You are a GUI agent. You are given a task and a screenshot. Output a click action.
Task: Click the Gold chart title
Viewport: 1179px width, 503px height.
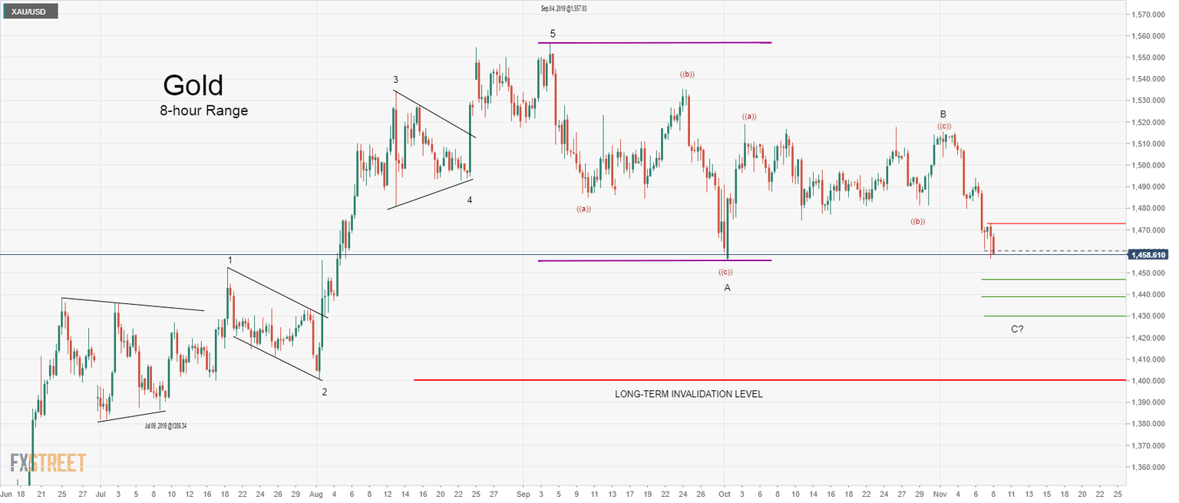192,86
